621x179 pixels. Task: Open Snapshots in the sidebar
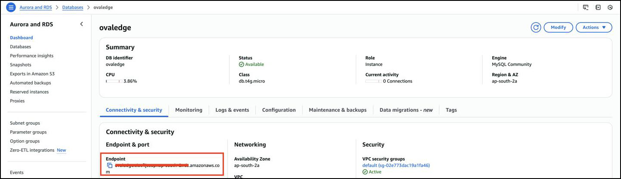21,65
